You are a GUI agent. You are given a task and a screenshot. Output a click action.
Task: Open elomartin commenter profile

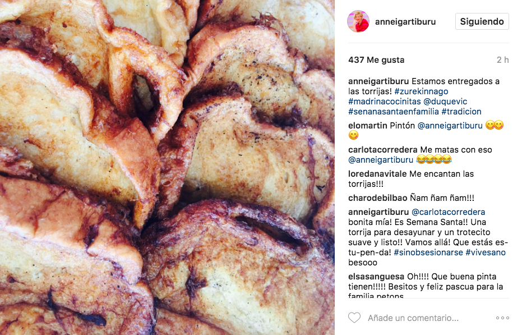pyautogui.click(x=368, y=126)
